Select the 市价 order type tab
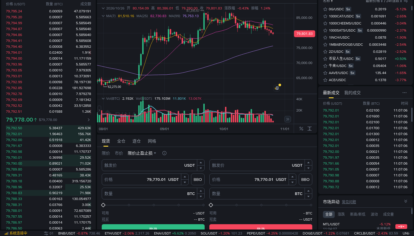This screenshot has width=414, height=236. pyautogui.click(x=119, y=153)
